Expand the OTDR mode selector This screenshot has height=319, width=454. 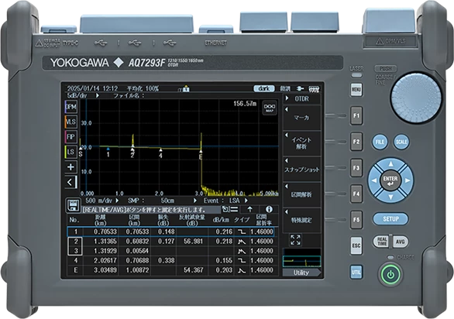point(301,98)
